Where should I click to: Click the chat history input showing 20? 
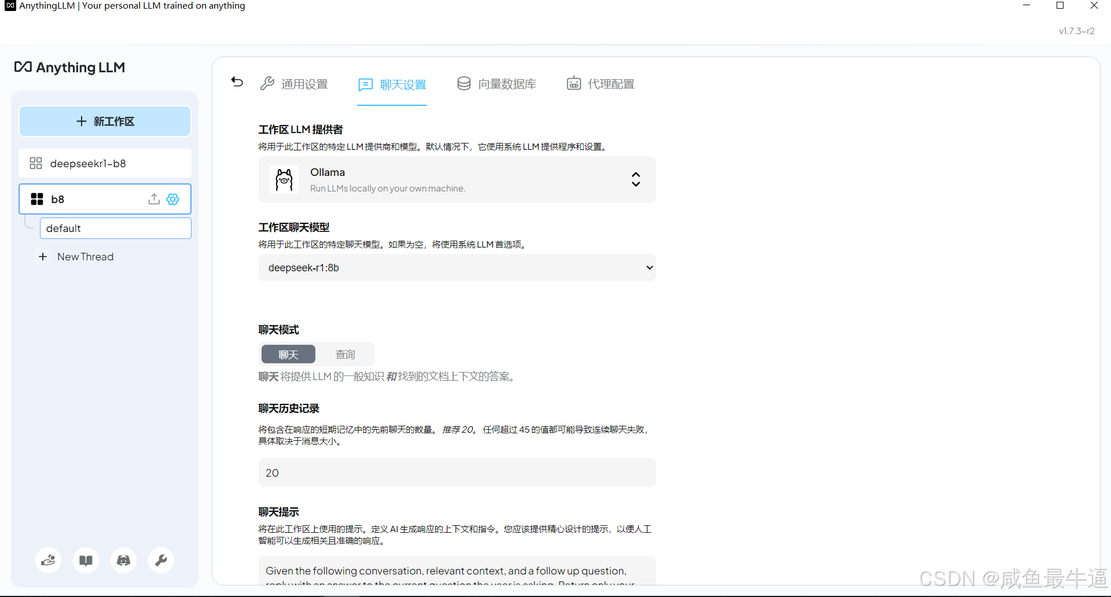[x=457, y=473]
